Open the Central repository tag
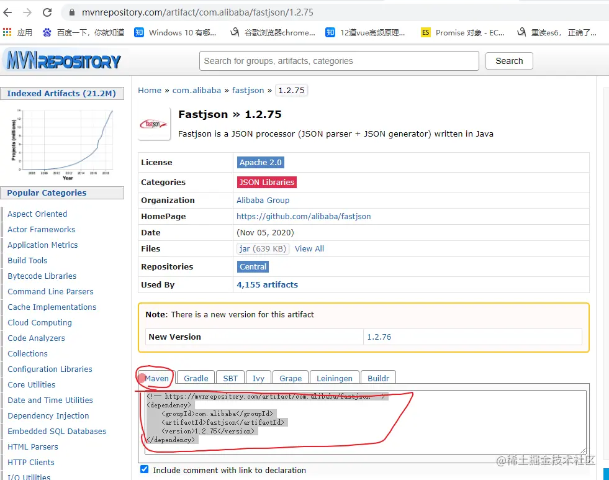The image size is (609, 480). [x=253, y=266]
